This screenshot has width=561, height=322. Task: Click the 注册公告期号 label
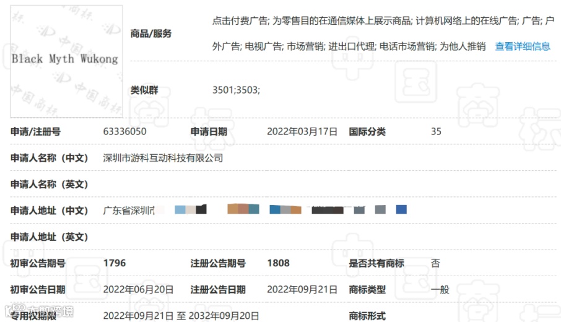pyautogui.click(x=218, y=263)
